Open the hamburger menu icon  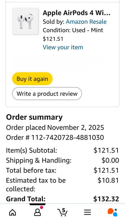[x=88, y=212]
